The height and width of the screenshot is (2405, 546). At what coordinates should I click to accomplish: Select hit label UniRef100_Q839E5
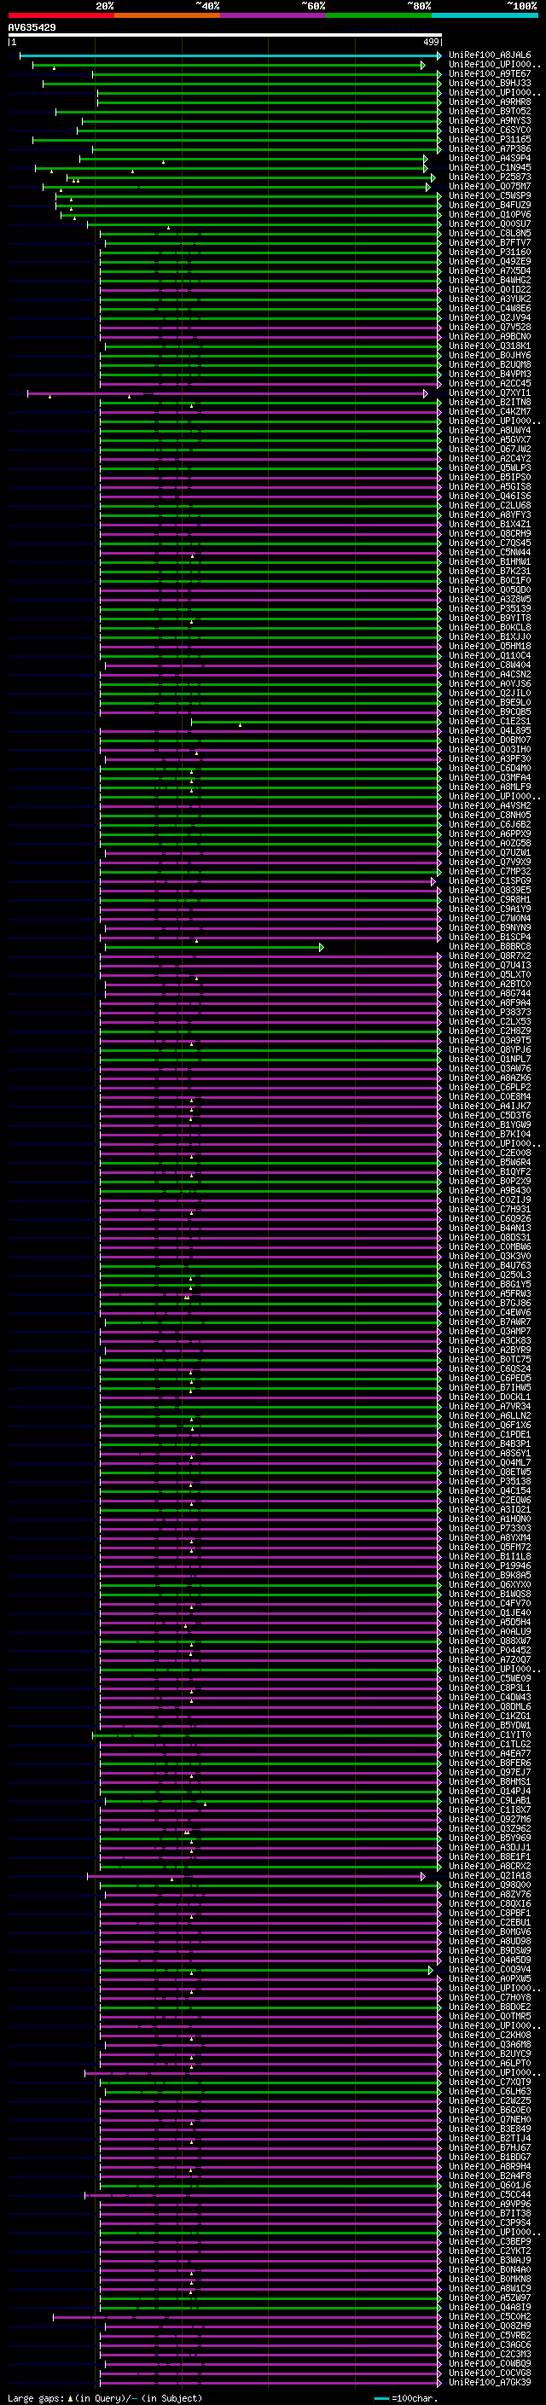(x=490, y=890)
